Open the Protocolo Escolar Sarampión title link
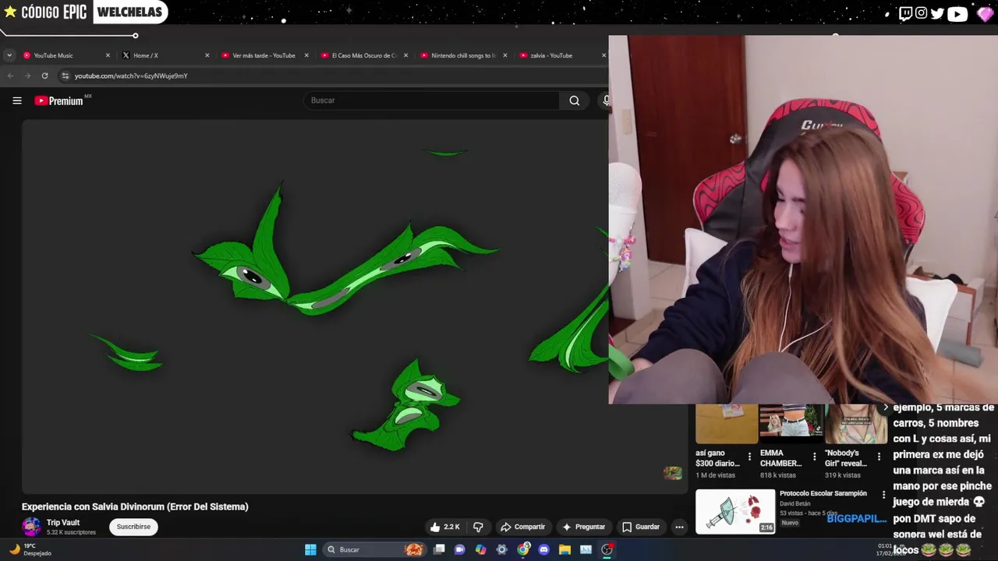 pos(823,493)
